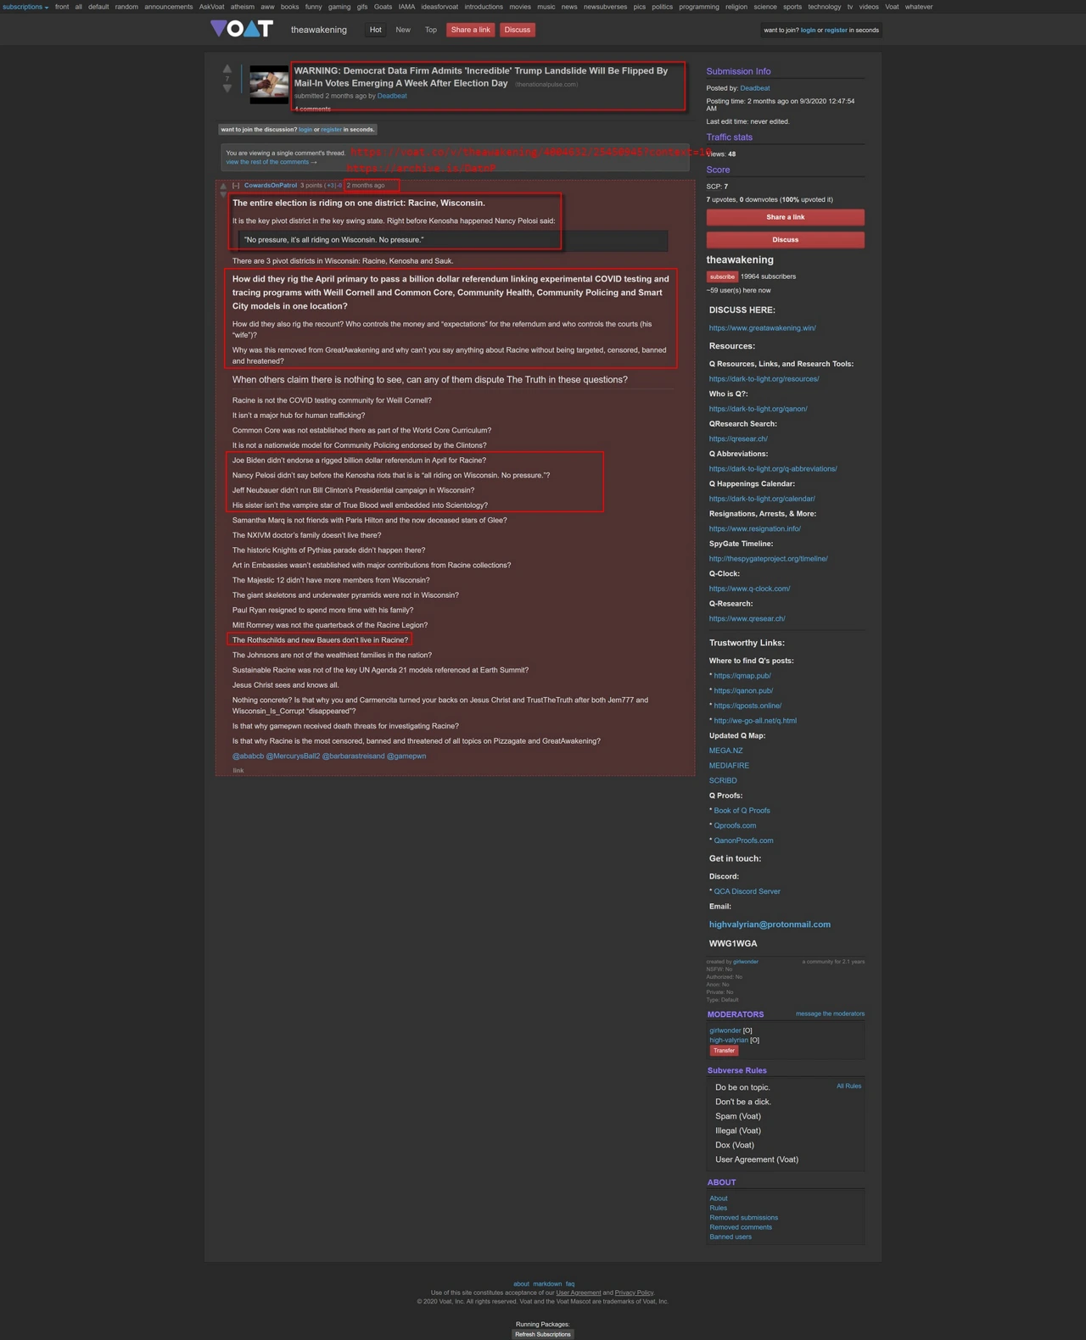Click the header Discuss button
This screenshot has width=1086, height=1340.
[518, 30]
